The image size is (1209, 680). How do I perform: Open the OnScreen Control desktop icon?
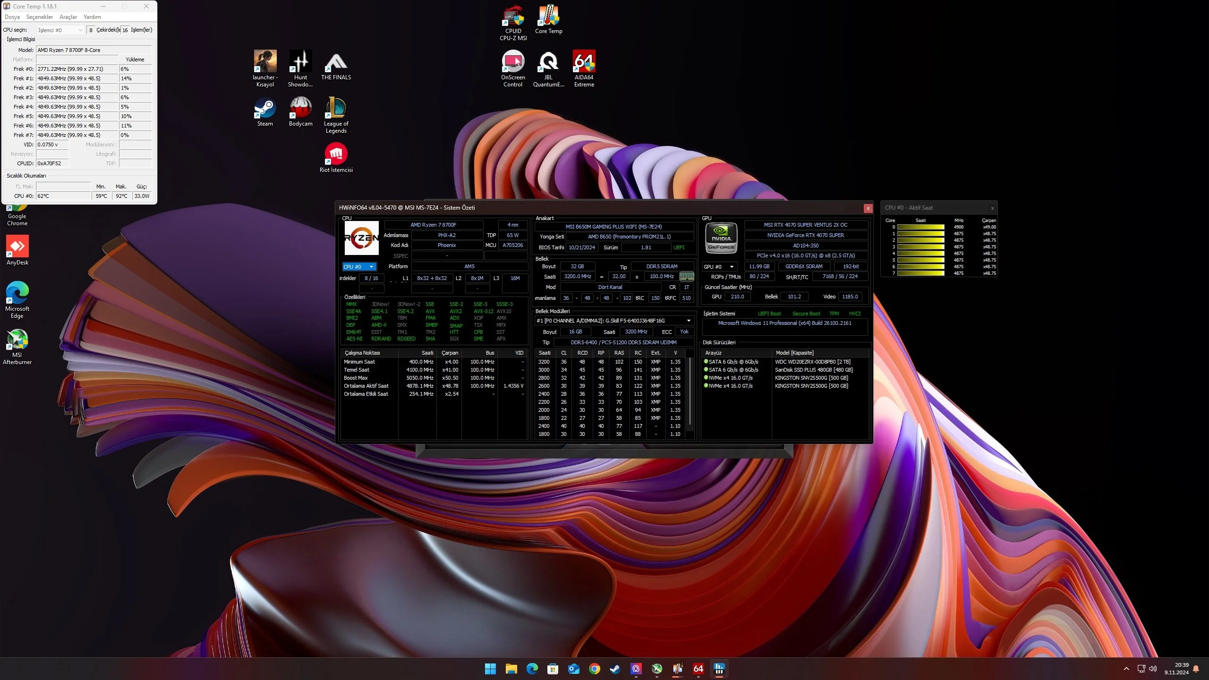[513, 69]
